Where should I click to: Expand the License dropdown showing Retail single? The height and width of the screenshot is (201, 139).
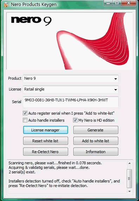pos(71,89)
